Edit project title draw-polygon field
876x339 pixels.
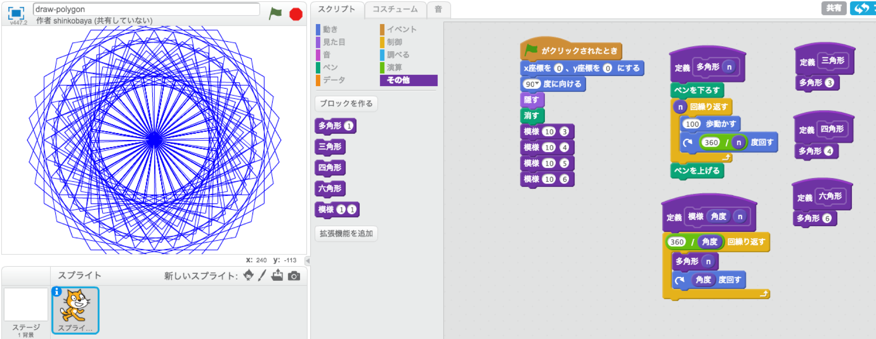point(146,9)
